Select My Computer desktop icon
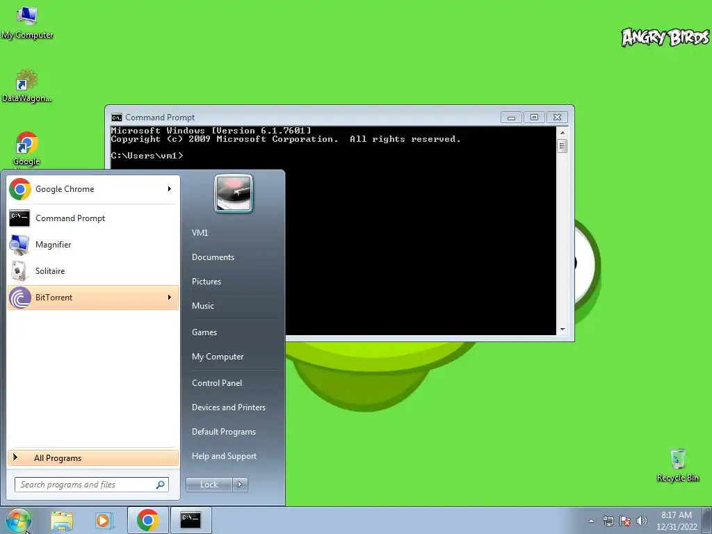The image size is (712, 534). pos(27,23)
